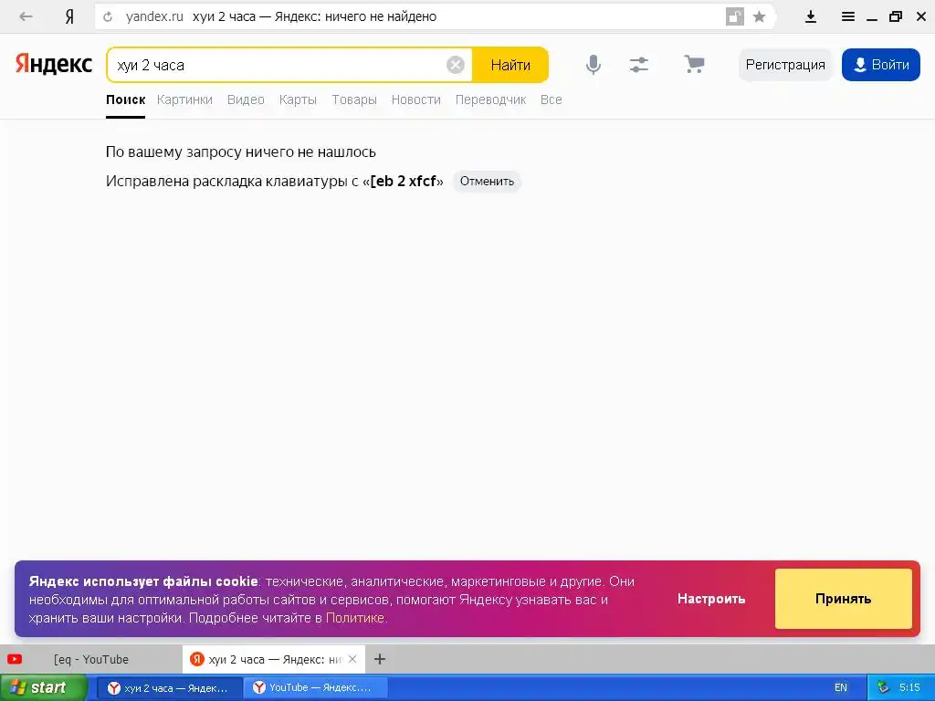Click the address bar page title text
Viewport: 935px width, 701px height.
(314, 16)
